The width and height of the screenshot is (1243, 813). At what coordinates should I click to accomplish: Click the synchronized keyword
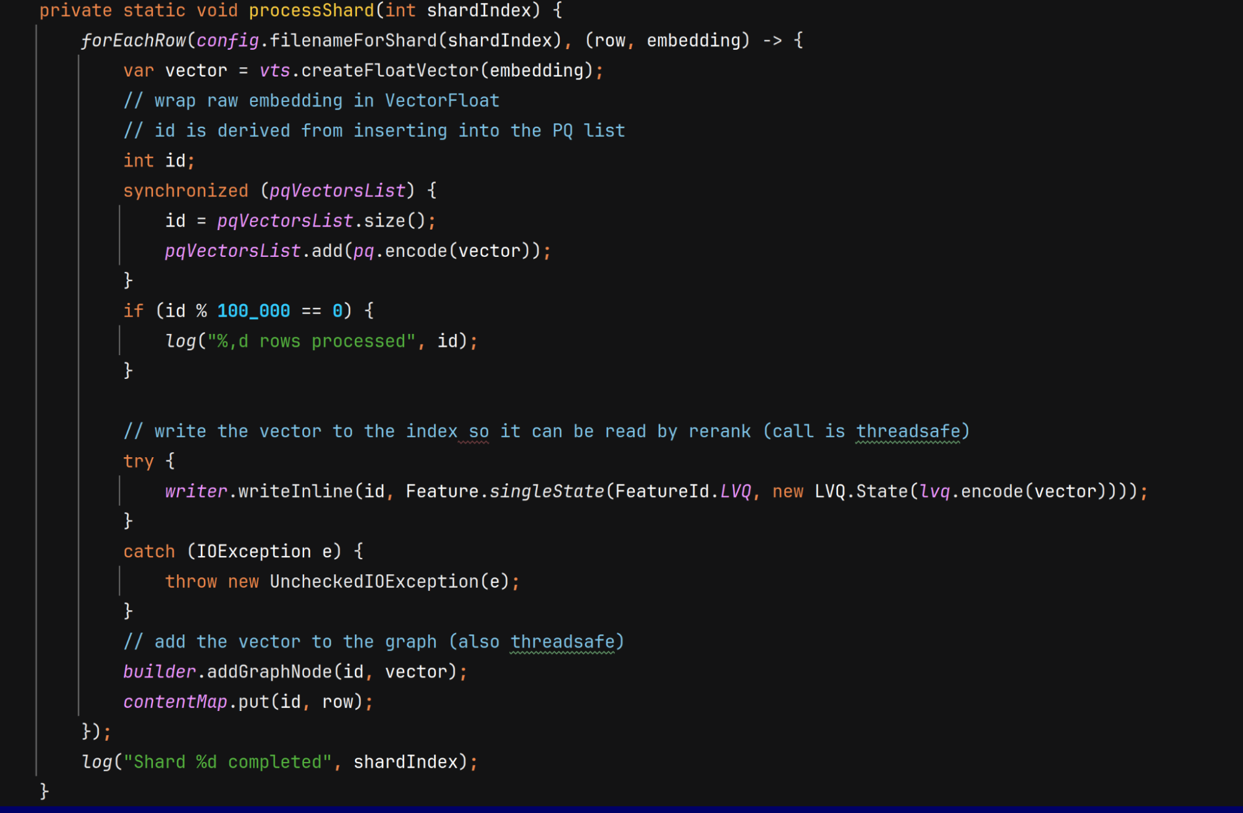pos(185,191)
